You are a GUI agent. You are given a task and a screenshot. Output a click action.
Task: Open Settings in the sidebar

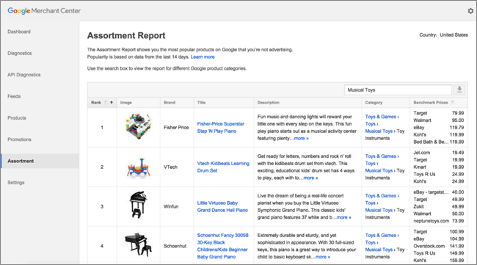(16, 183)
